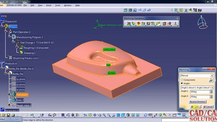The width and height of the screenshot is (217, 122).
Task: Select Body.3 in the tree
Action: point(20,100)
